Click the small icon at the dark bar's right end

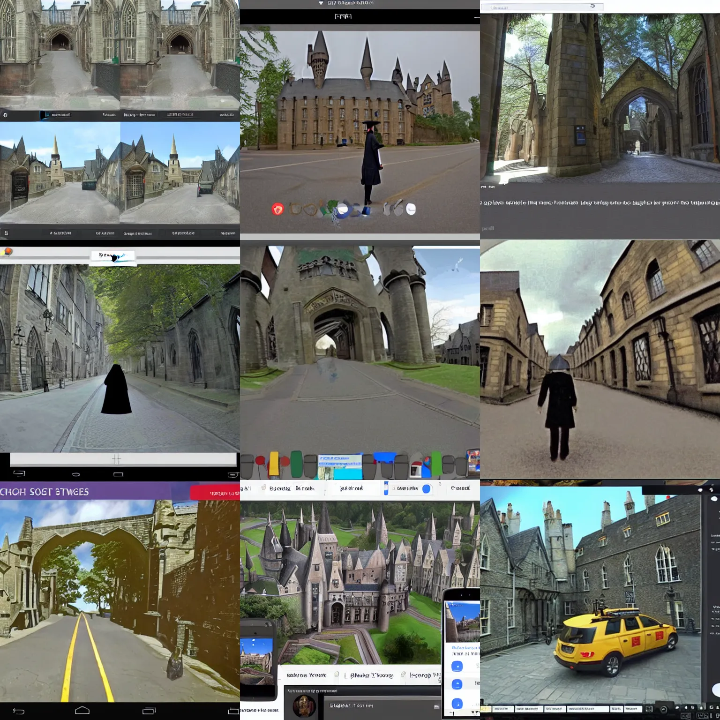437,706
